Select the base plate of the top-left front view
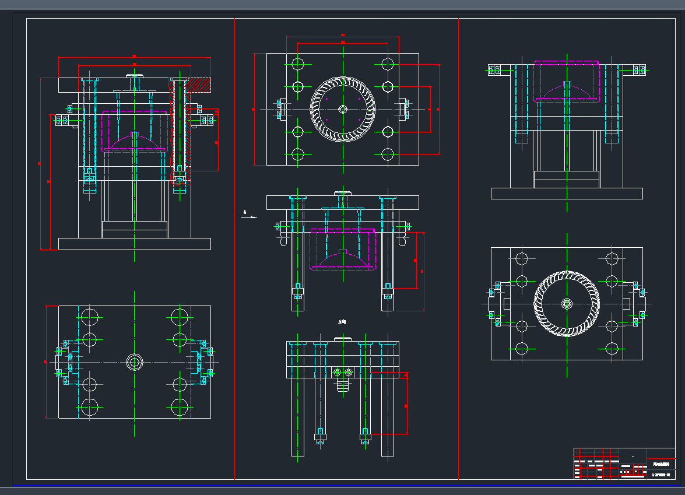 (x=134, y=244)
